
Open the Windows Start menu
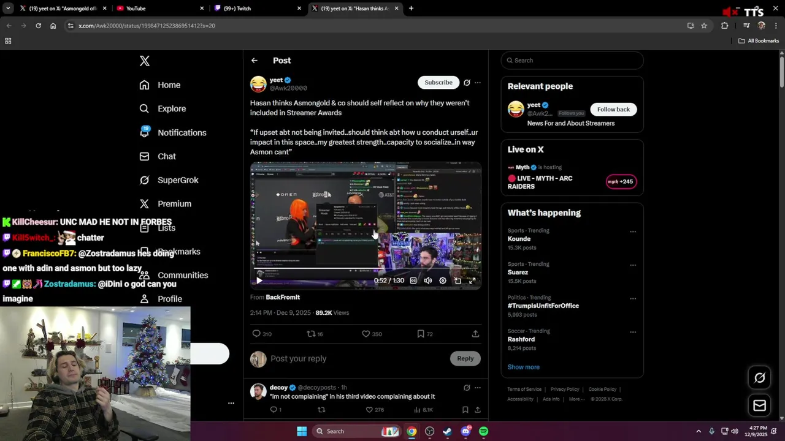click(x=302, y=431)
